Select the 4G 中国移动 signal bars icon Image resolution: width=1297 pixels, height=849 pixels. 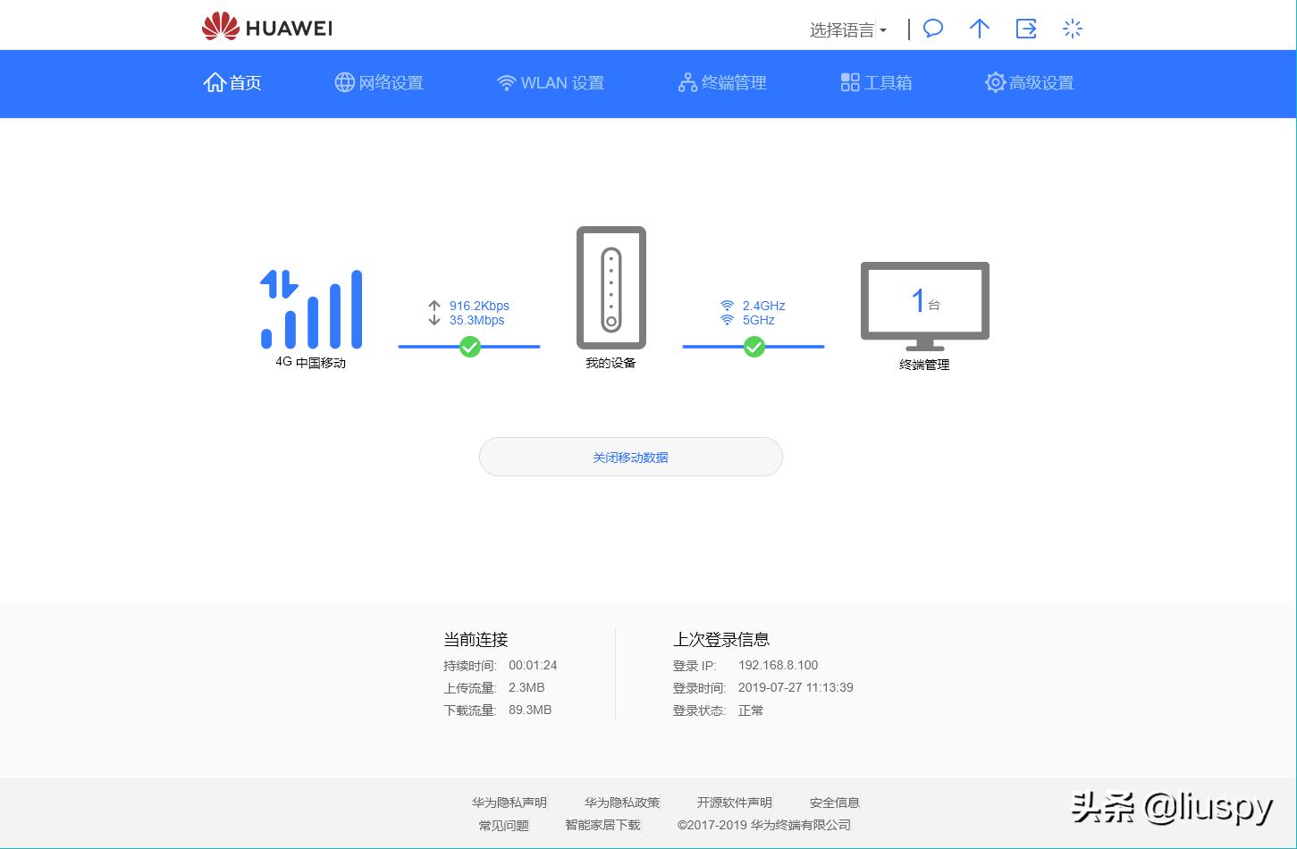pos(311,308)
